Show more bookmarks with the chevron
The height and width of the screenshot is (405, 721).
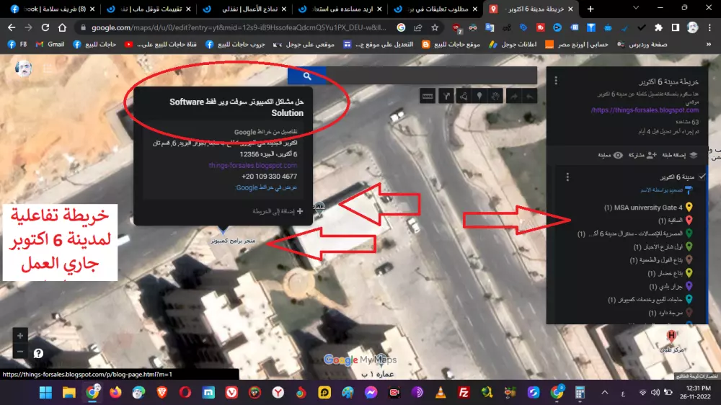point(709,45)
